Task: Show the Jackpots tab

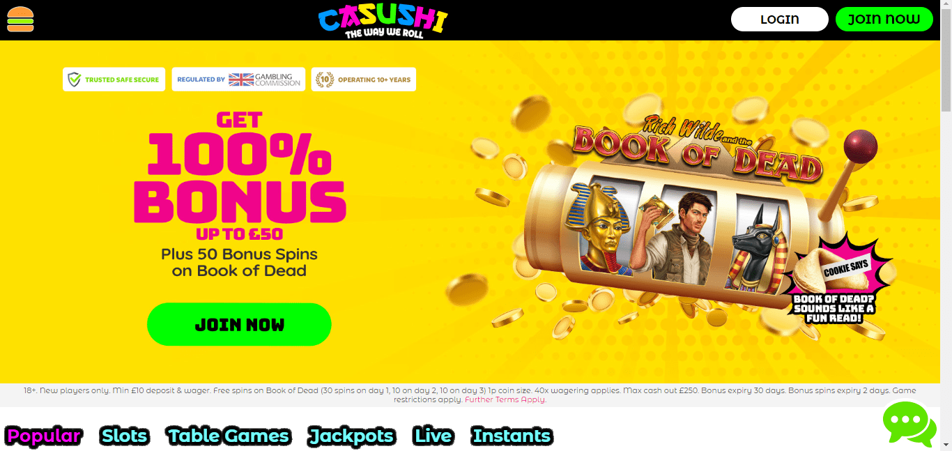Action: pyautogui.click(x=351, y=436)
